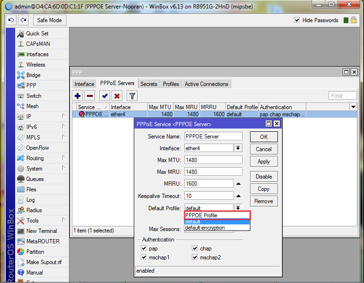Click Max MRU input field
The width and height of the screenshot is (364, 283).
pyautogui.click(x=213, y=172)
